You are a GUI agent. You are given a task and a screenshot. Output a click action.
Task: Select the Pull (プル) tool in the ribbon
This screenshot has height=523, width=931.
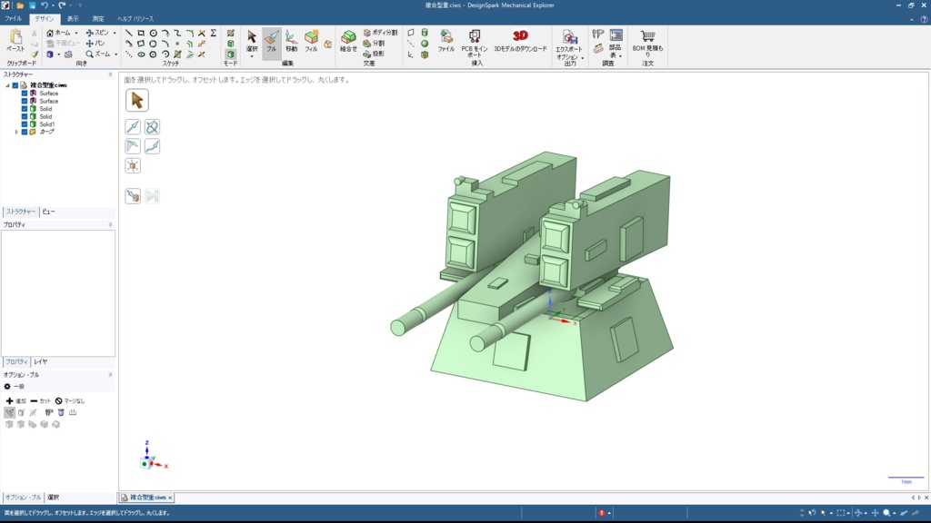pos(271,41)
